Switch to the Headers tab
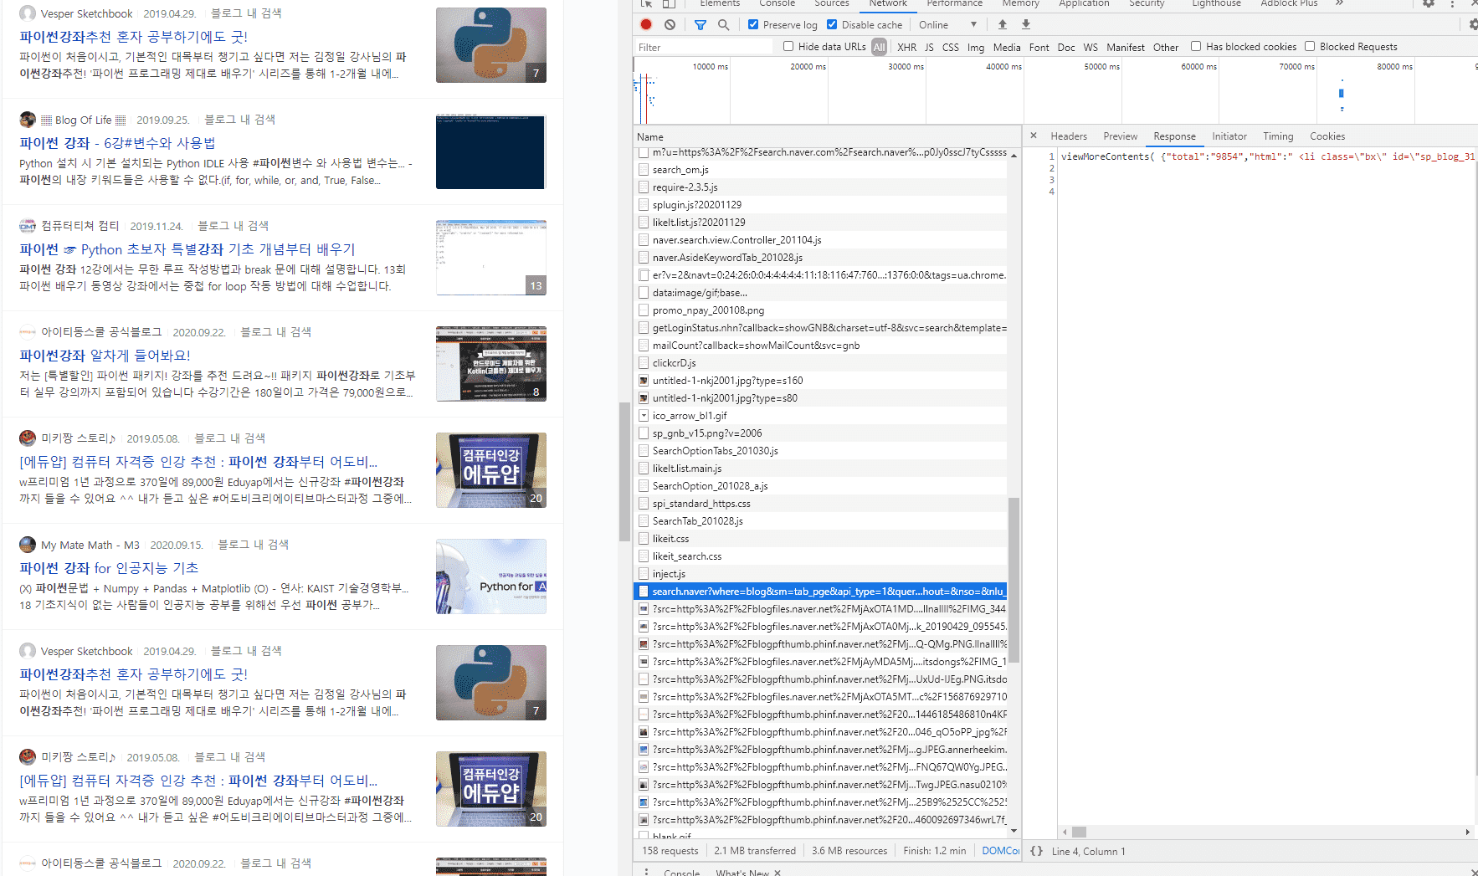Viewport: 1478px width, 876px height. click(1068, 136)
